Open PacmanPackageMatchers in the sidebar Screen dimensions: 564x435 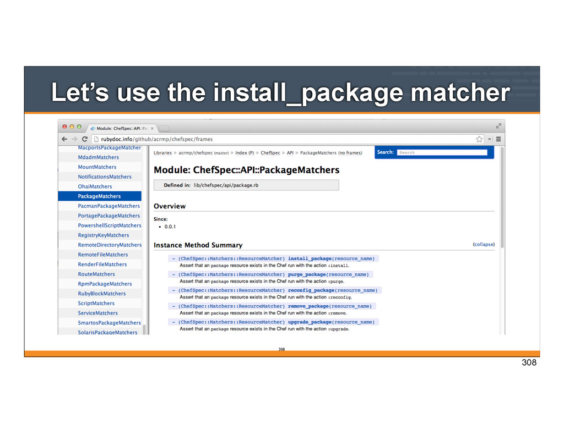[109, 206]
